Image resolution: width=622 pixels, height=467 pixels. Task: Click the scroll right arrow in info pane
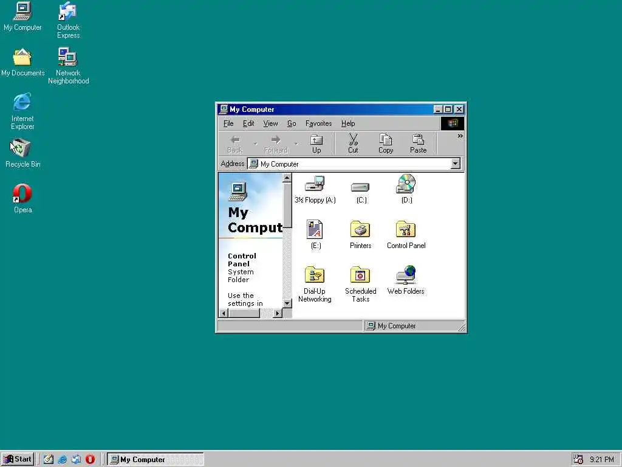(278, 313)
